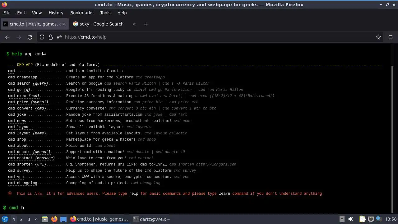
Task: Open the taskbar start menu icon
Action: click(5, 219)
